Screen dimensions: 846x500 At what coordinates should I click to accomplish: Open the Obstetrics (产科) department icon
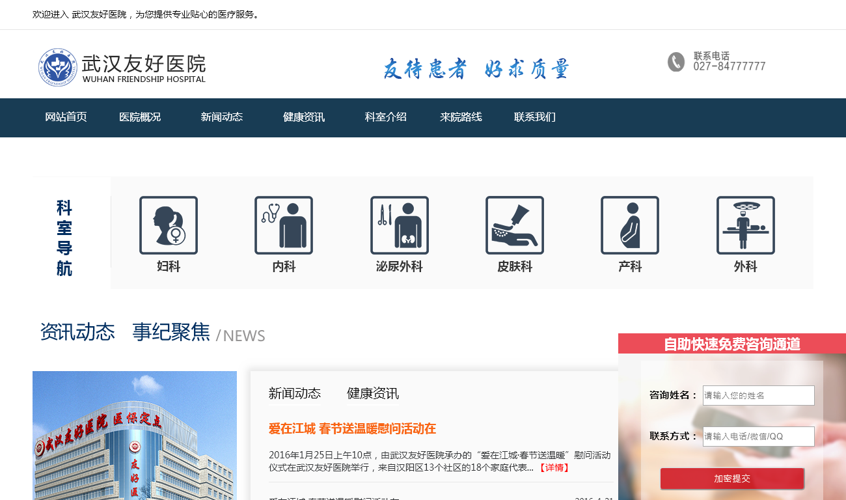(x=630, y=225)
